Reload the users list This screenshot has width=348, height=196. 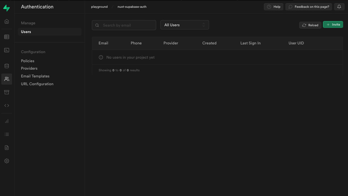(x=310, y=25)
